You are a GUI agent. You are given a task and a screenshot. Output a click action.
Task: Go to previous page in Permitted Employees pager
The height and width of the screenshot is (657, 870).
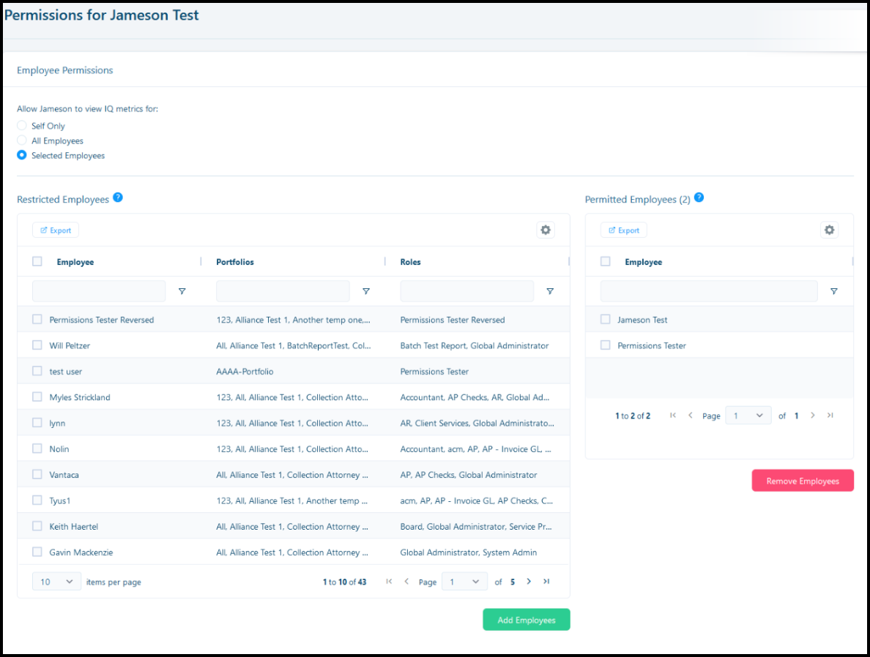point(691,416)
